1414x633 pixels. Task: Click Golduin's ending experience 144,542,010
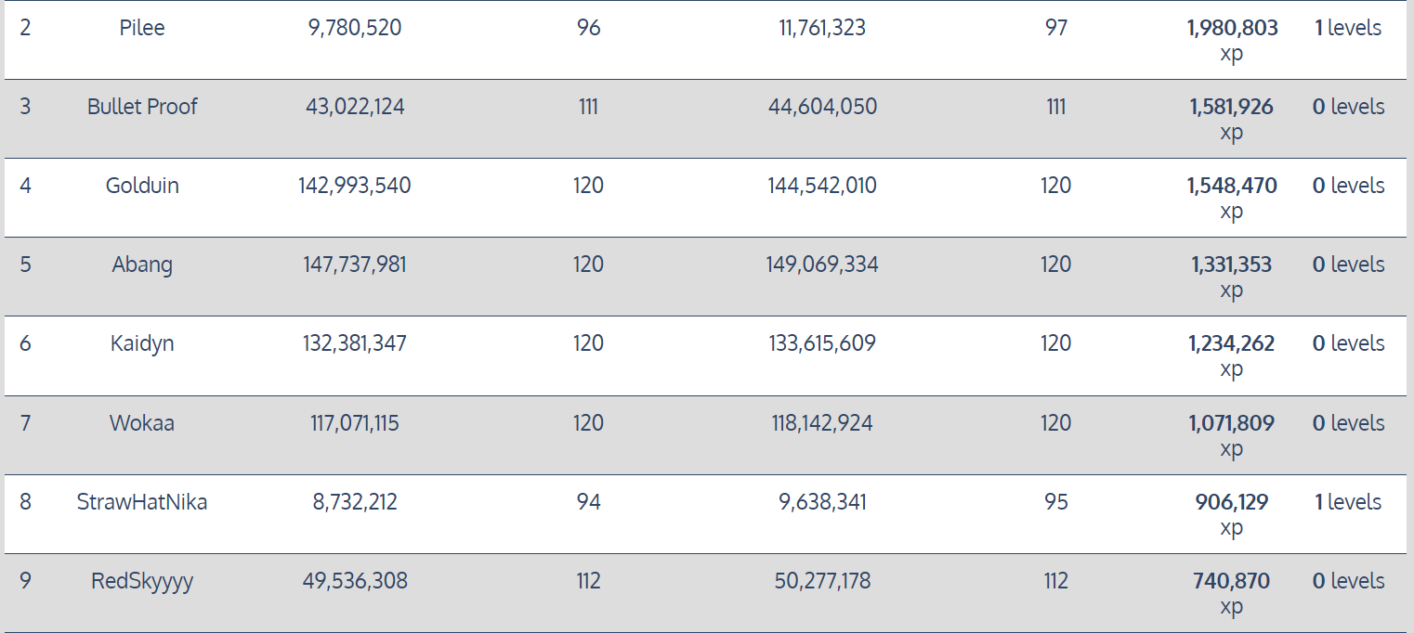coord(821,186)
